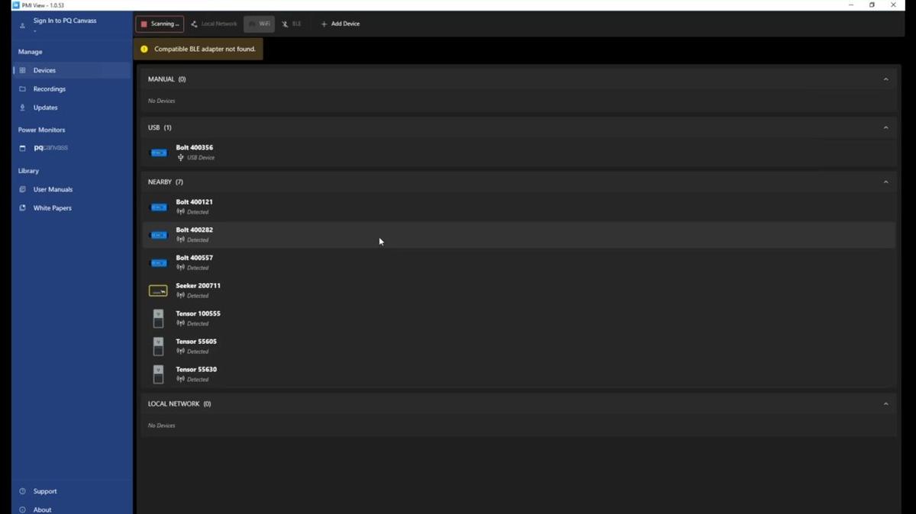
Task: Select the Bolt 400282 device name
Action: (x=195, y=230)
